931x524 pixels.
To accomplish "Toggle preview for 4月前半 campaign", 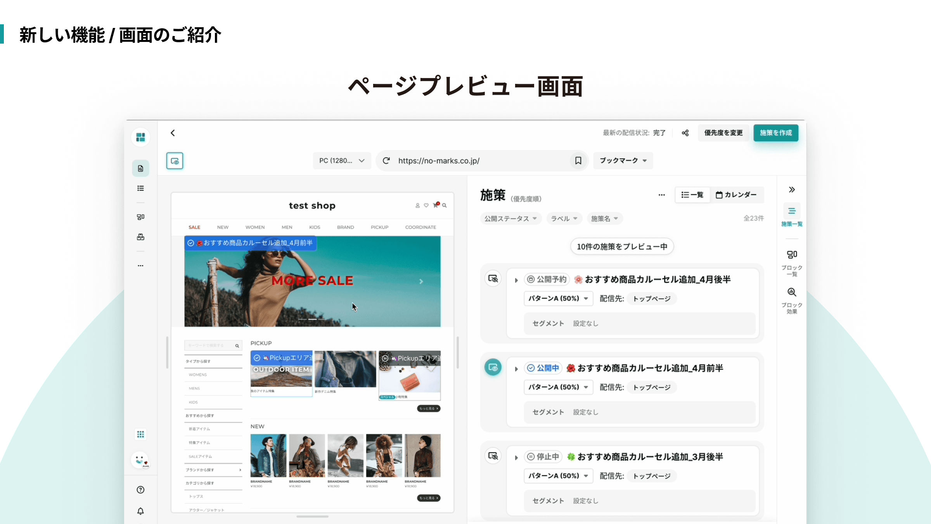I will [x=493, y=367].
